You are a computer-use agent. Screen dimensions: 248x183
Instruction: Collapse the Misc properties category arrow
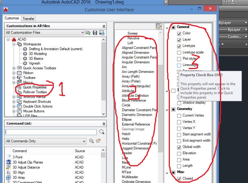167,173
